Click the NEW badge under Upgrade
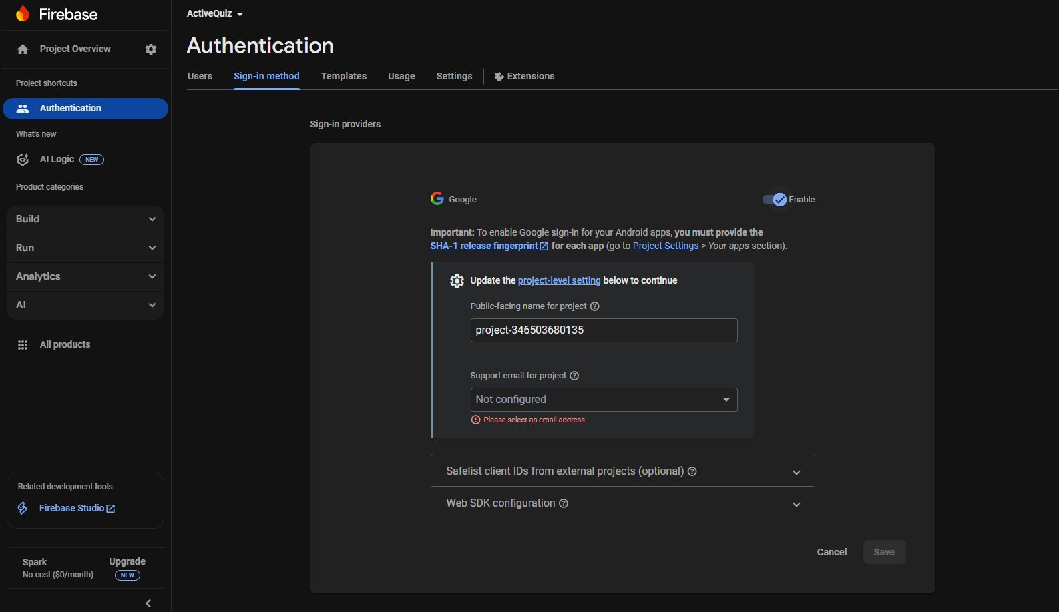Image resolution: width=1059 pixels, height=612 pixels. [x=128, y=575]
